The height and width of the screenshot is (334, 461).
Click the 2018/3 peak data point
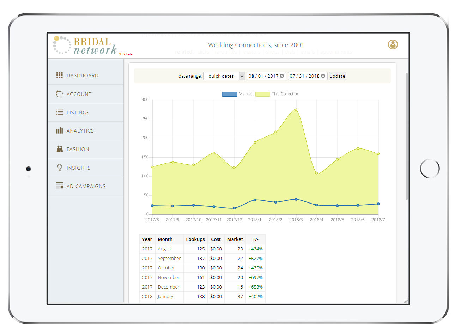[296, 110]
